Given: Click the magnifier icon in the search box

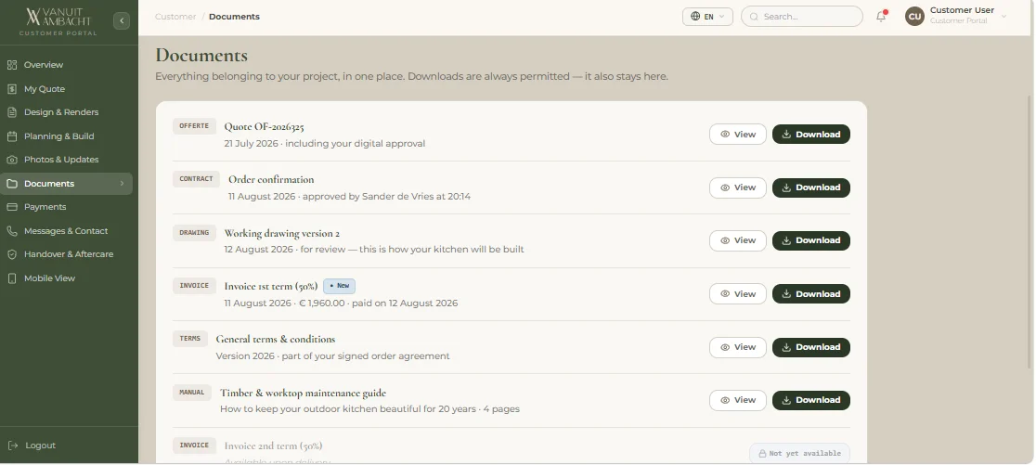Looking at the screenshot, I should 754,17.
